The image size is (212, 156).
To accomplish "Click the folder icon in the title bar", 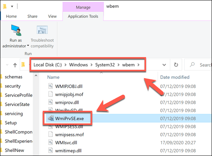I will [x=5, y=7].
